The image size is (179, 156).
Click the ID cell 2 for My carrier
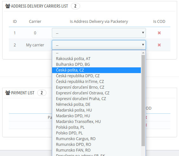point(15,45)
